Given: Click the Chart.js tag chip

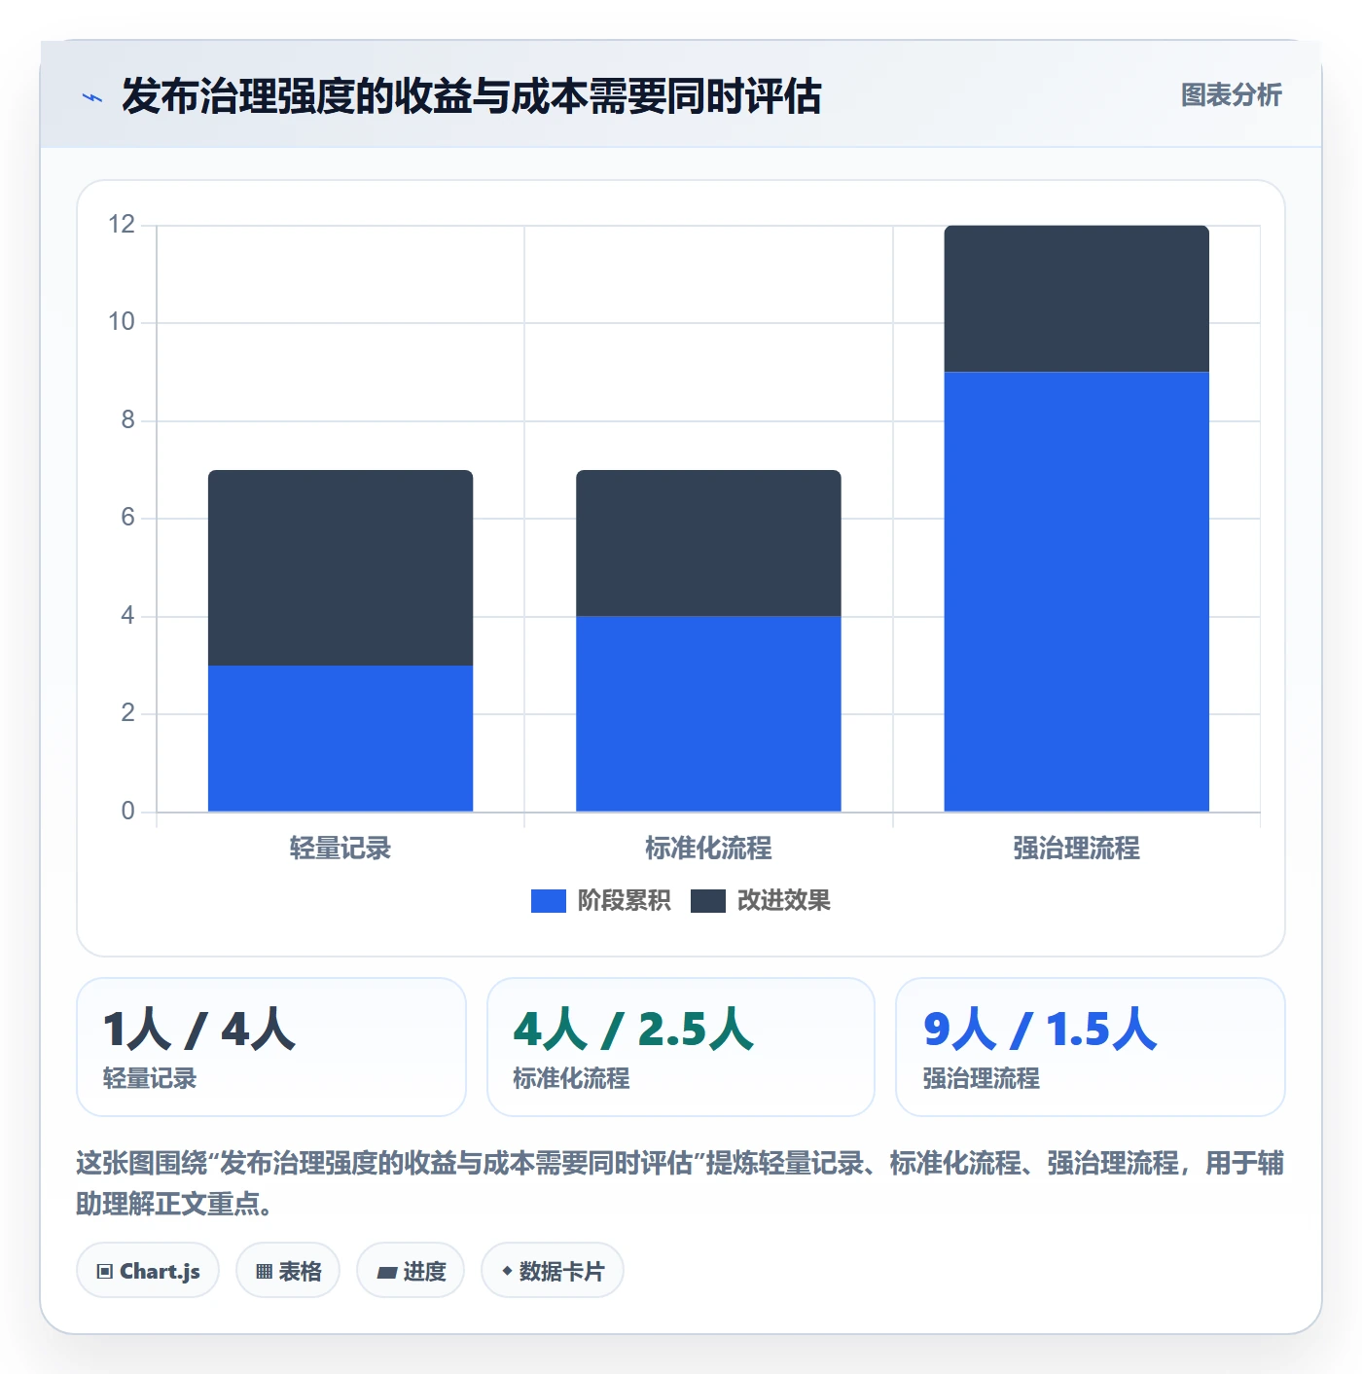Looking at the screenshot, I should (x=148, y=1271).
